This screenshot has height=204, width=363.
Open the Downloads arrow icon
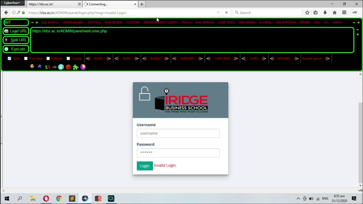[x=325, y=12]
